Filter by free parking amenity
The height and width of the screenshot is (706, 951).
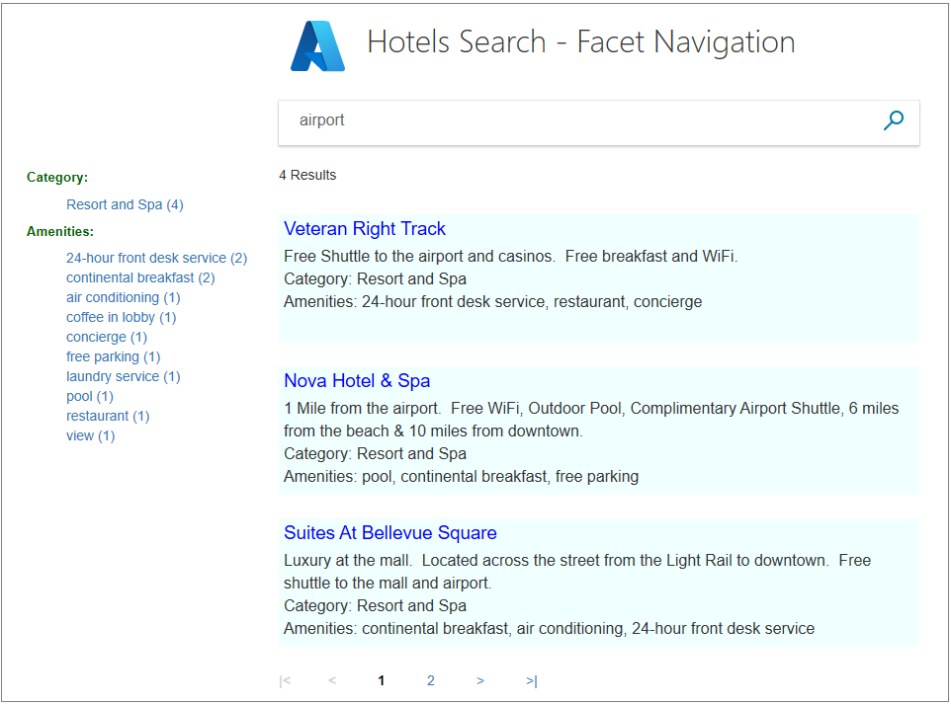[113, 356]
